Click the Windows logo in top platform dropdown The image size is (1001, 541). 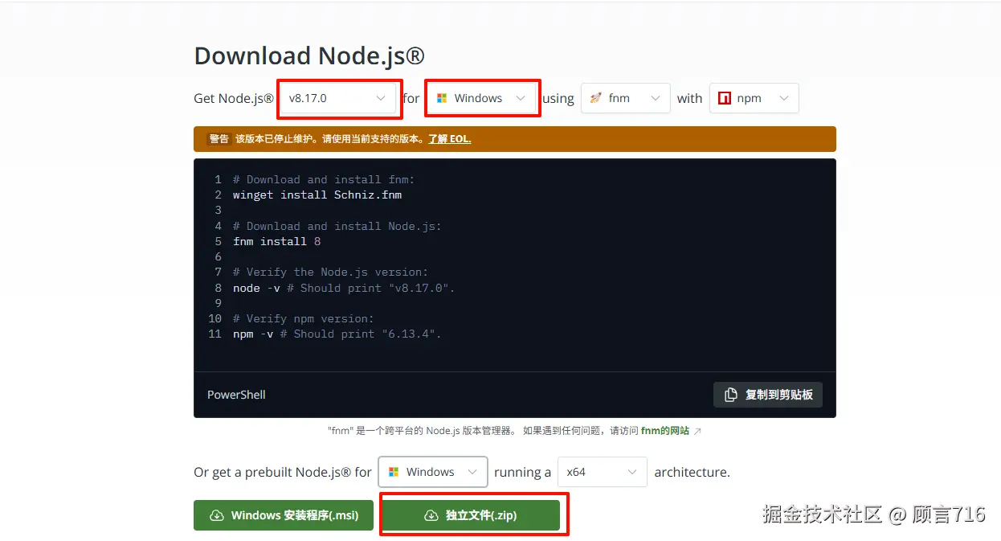click(x=441, y=98)
